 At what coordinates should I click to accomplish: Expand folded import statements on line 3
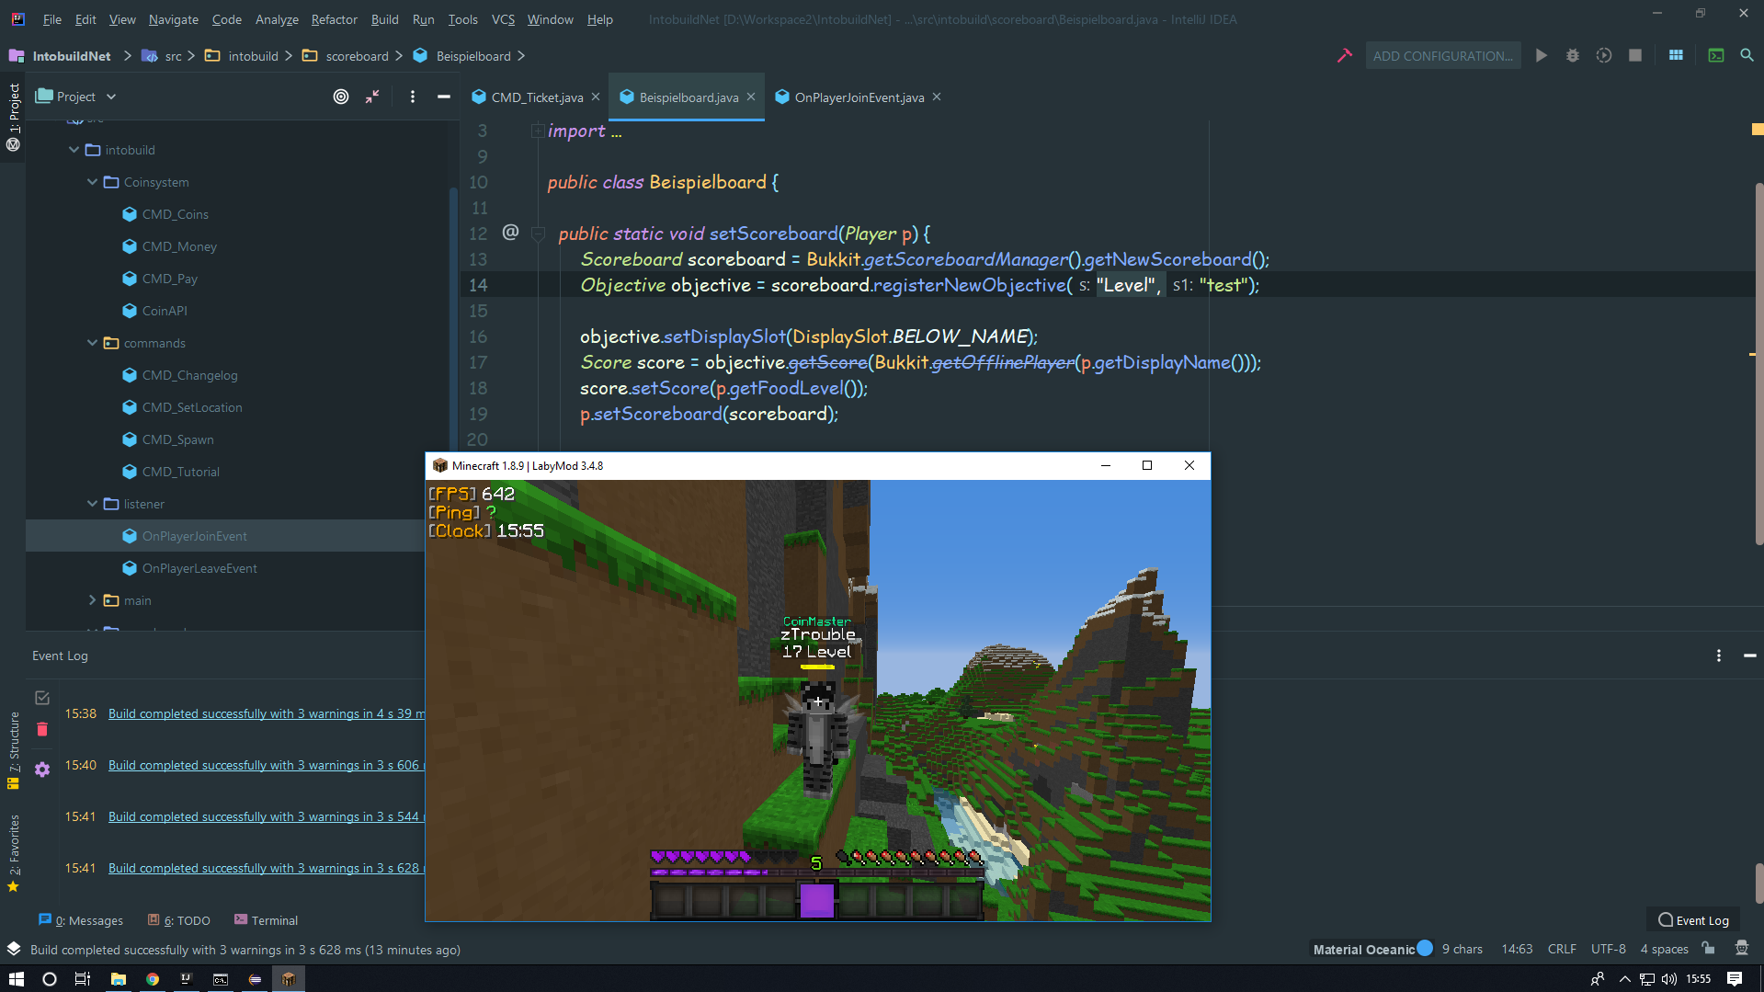pyautogui.click(x=538, y=131)
